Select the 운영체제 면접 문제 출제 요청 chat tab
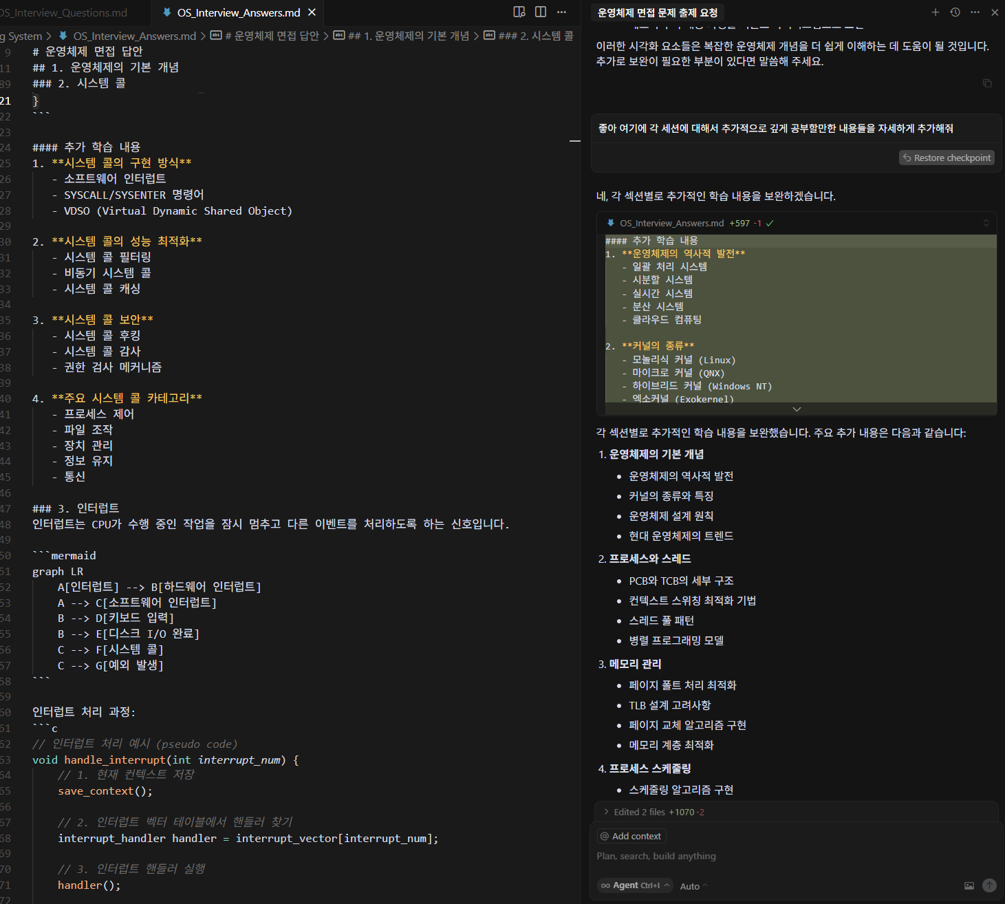1005x904 pixels. pyautogui.click(x=658, y=12)
